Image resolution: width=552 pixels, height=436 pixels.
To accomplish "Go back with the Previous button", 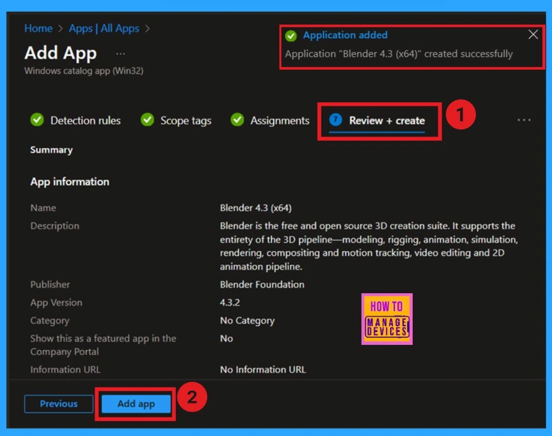I will pos(59,403).
